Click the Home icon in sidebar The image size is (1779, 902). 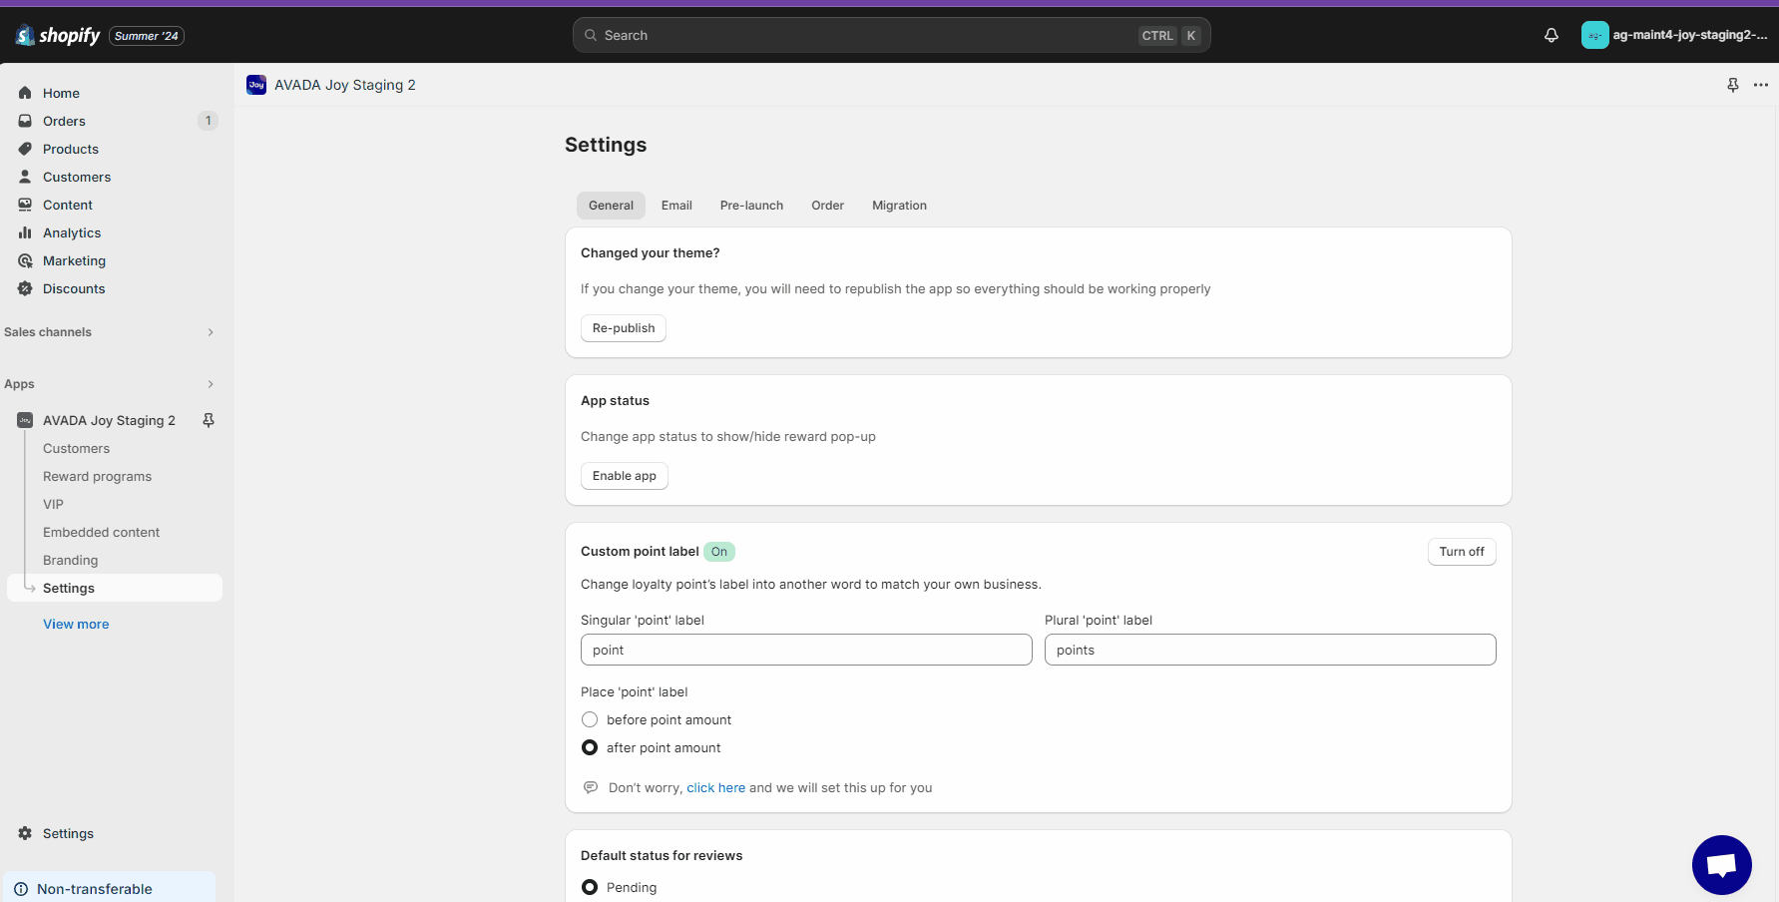(x=26, y=93)
